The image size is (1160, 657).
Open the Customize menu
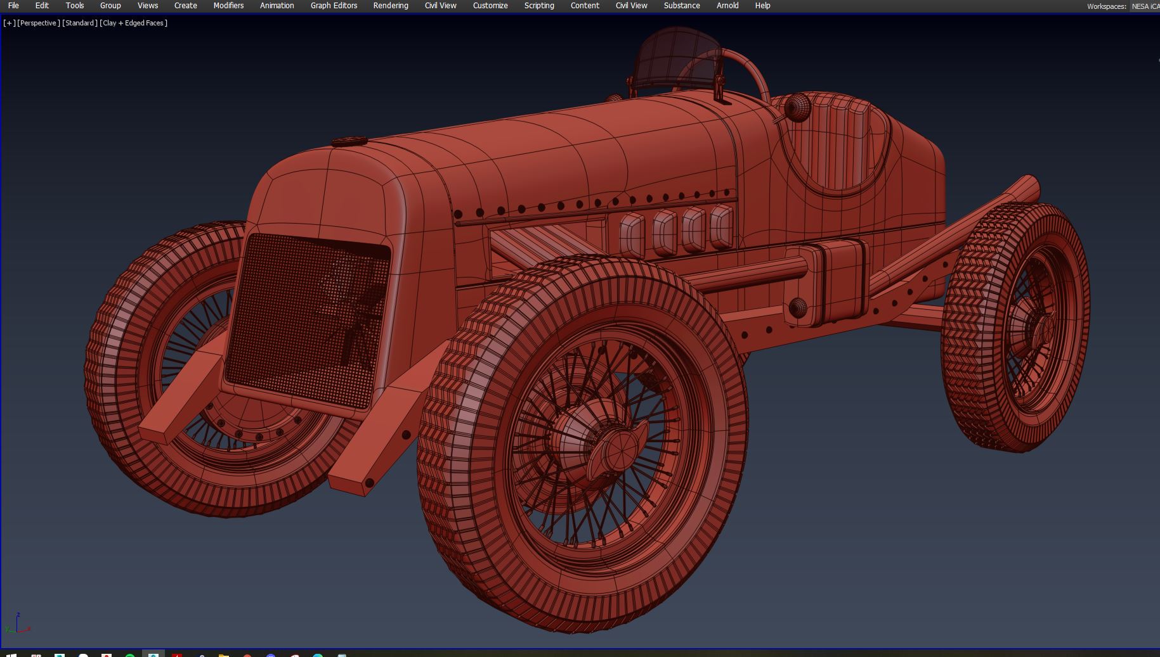coord(490,6)
